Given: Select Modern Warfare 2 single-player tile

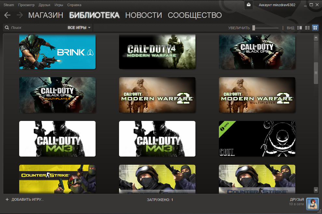Looking at the screenshot, I should coord(157,95).
